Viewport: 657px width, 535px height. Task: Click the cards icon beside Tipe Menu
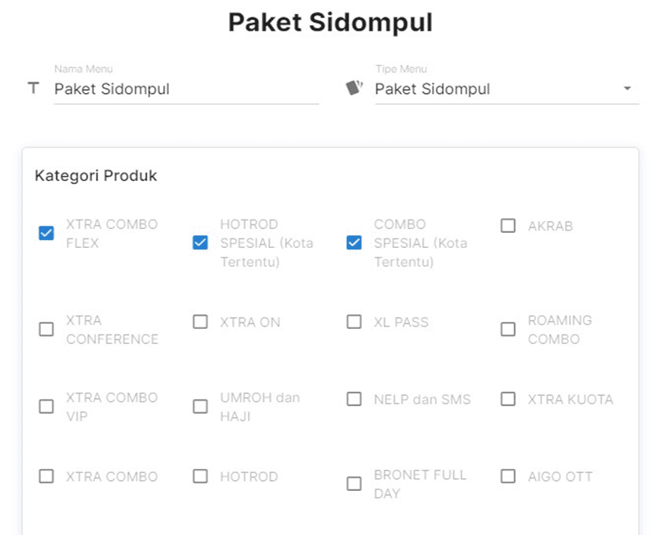(x=354, y=87)
